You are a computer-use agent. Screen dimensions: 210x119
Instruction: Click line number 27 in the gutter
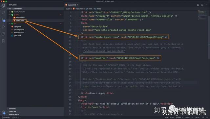pos(70,93)
